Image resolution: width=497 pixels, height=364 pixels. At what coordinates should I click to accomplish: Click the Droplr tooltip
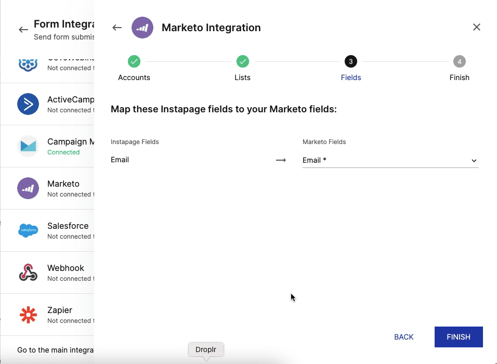206,350
